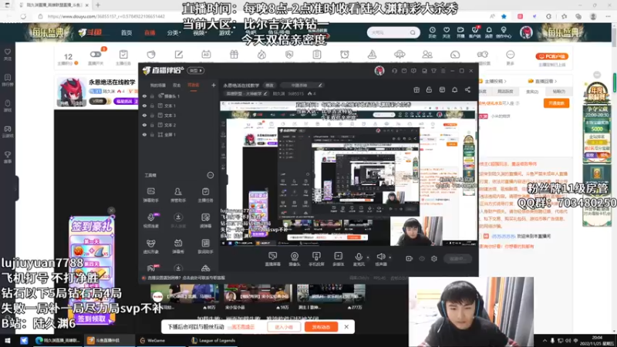The image size is (617, 347).
Task: Toggle visibility of 摄像头 1 source
Action: (x=144, y=96)
